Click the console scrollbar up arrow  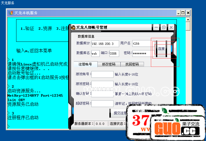coord(188,20)
